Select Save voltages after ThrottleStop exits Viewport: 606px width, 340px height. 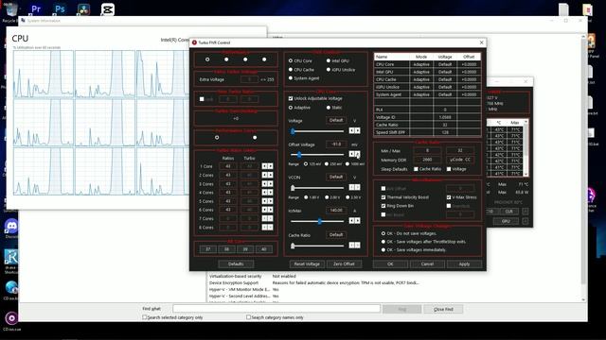[383, 242]
